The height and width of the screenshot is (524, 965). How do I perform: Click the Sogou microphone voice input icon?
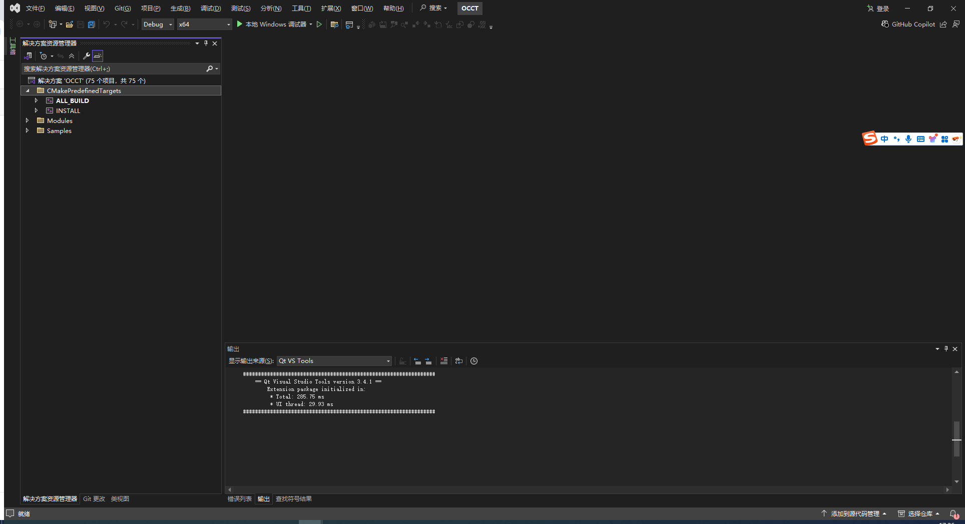click(x=908, y=139)
